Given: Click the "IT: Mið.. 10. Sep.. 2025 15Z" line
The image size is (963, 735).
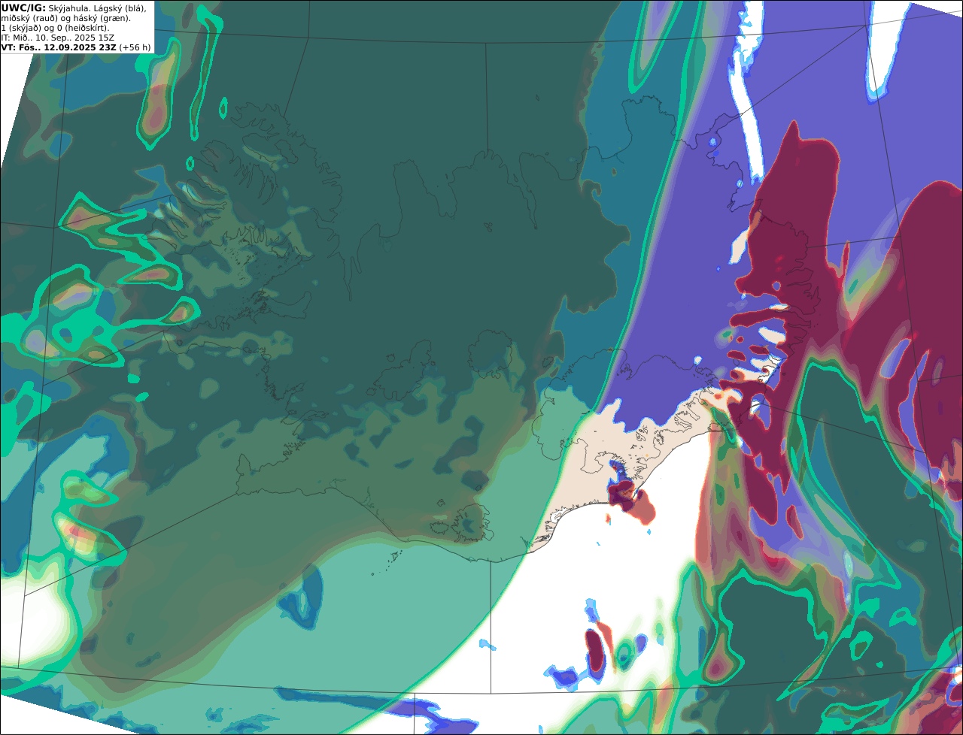Looking at the screenshot, I should [57, 38].
